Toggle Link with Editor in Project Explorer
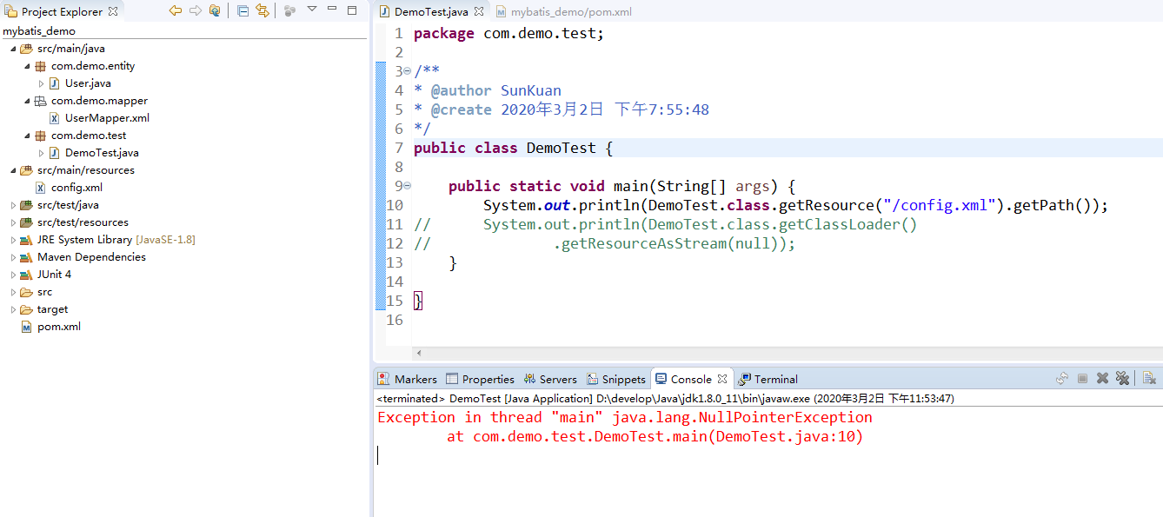1163x517 pixels. click(262, 11)
